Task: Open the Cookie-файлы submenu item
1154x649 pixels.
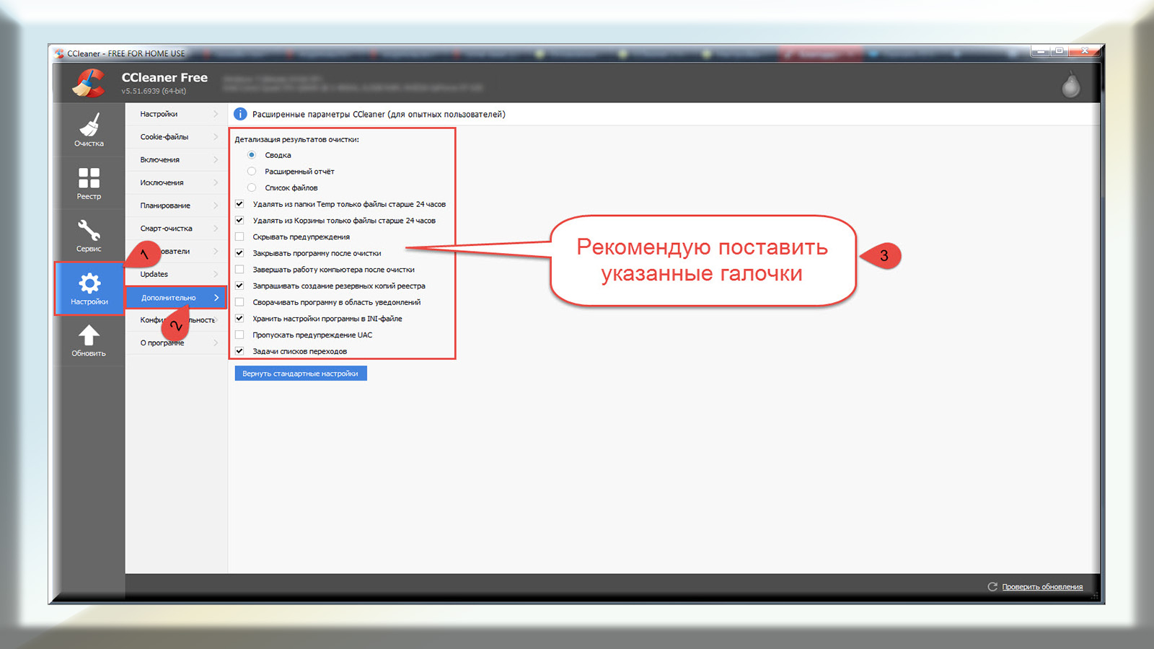Action: 176,137
